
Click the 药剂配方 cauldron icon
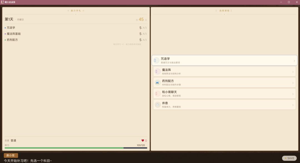157,82
